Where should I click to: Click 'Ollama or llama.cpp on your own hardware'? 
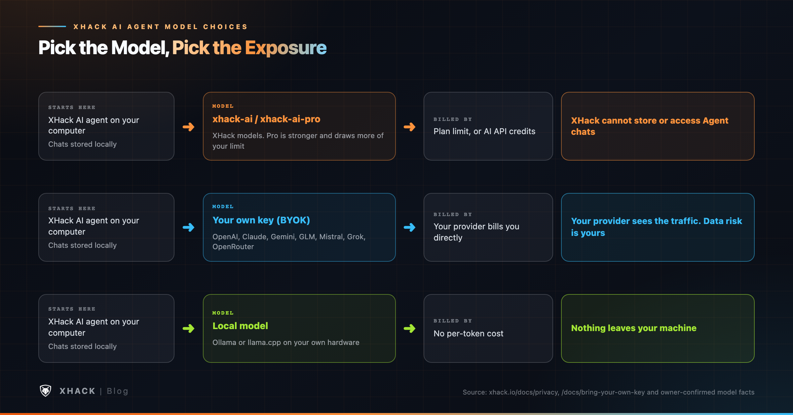[286, 342]
